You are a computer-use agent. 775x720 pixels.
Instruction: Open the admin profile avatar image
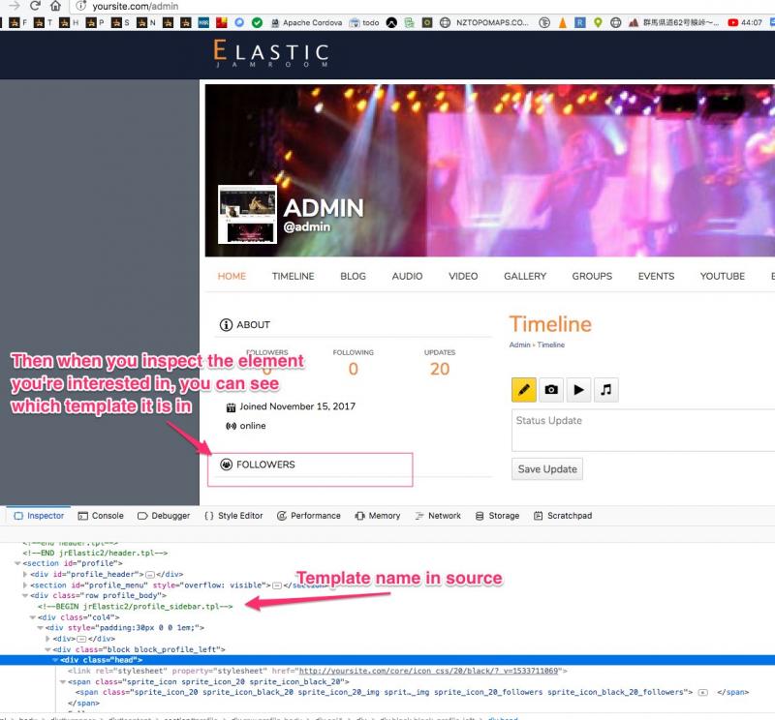point(247,215)
